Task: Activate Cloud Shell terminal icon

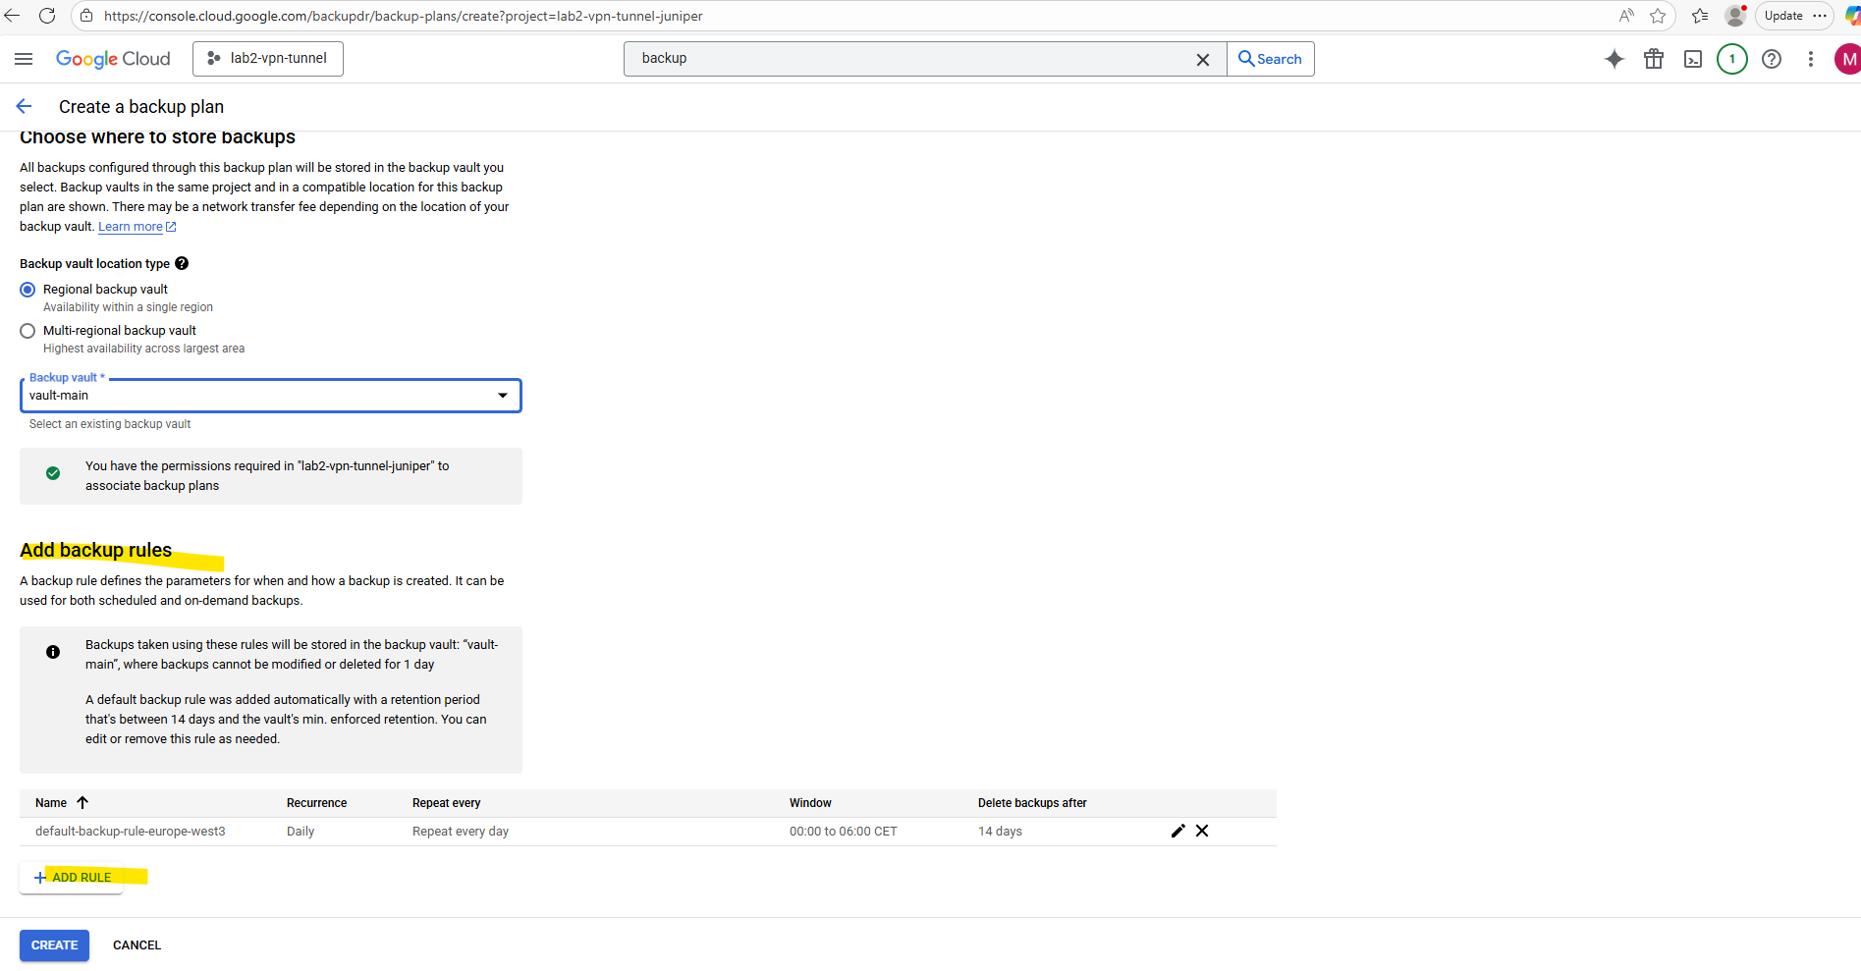Action: tap(1693, 59)
